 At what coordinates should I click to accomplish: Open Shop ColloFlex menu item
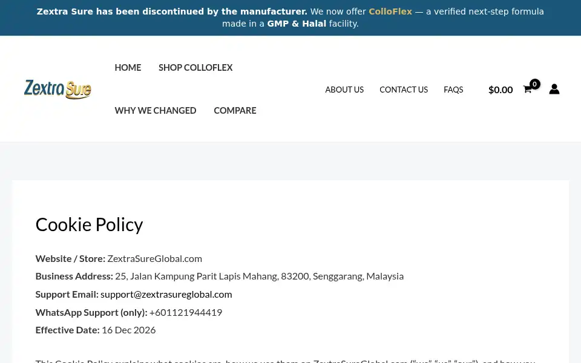[195, 67]
